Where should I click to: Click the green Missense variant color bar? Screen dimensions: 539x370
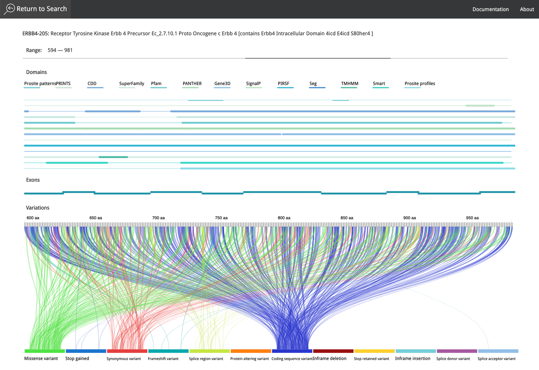[x=45, y=351]
